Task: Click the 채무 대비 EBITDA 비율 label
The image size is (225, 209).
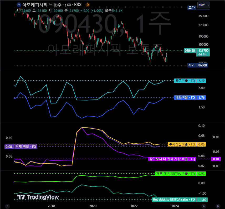Action: [176, 174]
